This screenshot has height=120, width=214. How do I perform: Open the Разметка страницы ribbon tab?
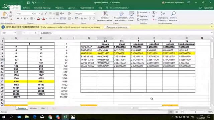pyautogui.click(x=42, y=8)
